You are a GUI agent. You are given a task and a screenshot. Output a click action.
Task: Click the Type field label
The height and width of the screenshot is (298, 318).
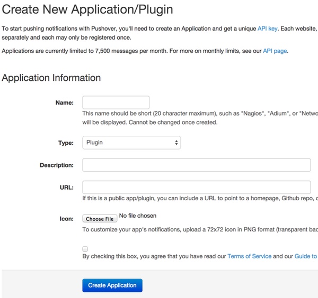(66, 143)
